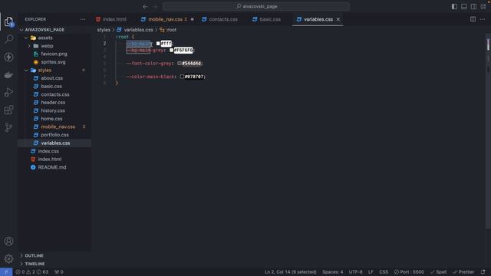Open the Accounts menu icon
This screenshot has height=276, width=491.
8,242
